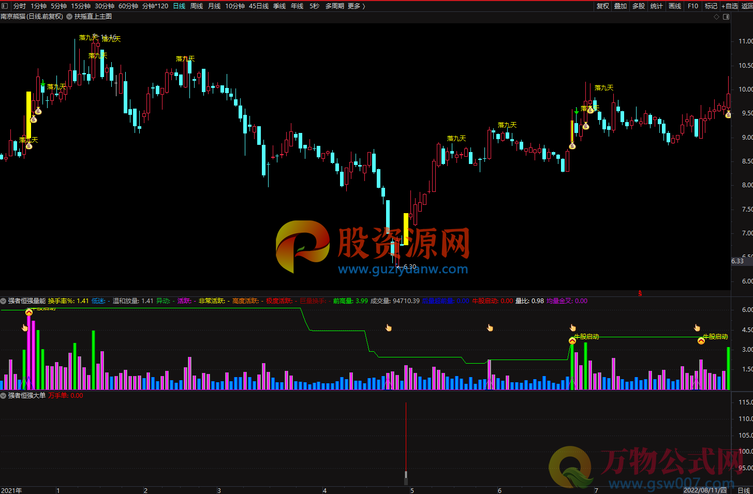Click the pointing hand icon in volume panel left of the month 6 mark
Image resolution: width=753 pixels, height=494 pixels.
[x=490, y=327]
